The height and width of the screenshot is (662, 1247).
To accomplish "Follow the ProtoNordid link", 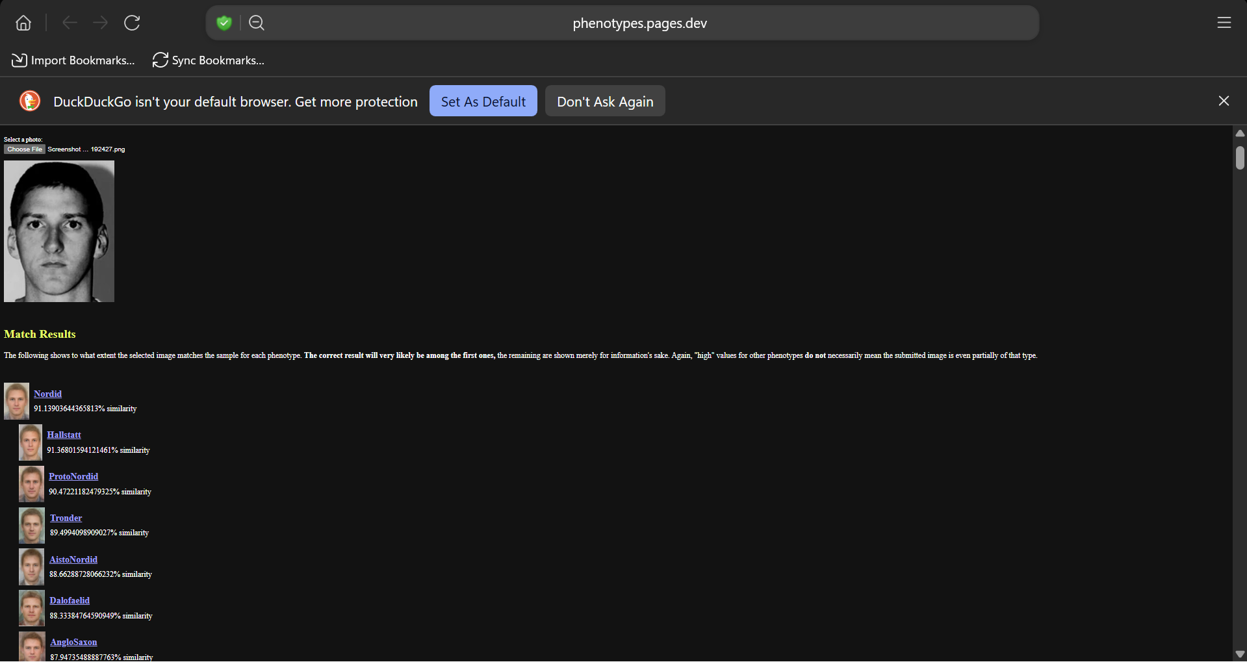I will point(73,476).
